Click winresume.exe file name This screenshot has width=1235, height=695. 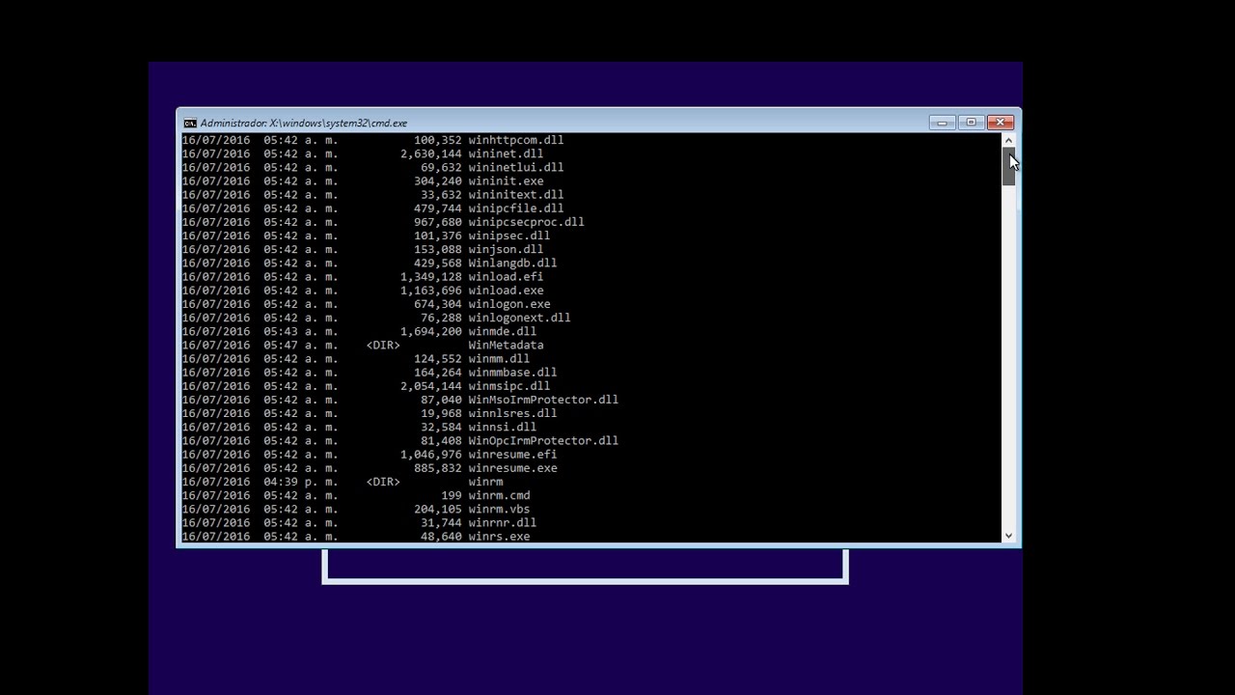[x=512, y=468]
